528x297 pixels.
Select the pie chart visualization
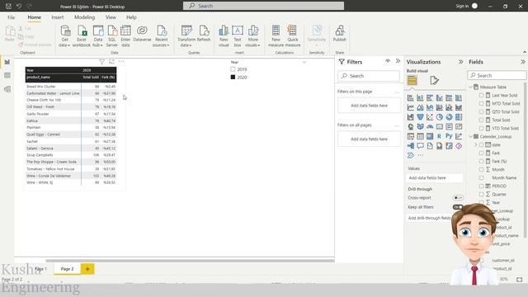[440, 117]
